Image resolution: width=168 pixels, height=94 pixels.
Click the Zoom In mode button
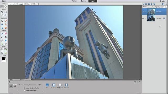click(11, 86)
